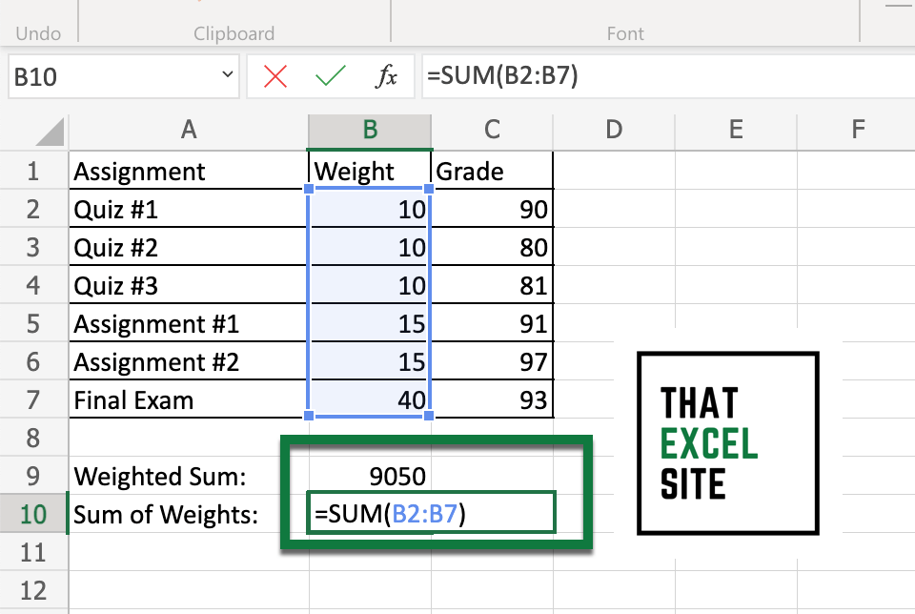Select row 7 header
Viewport: 915px width, 614px height.
tap(33, 399)
